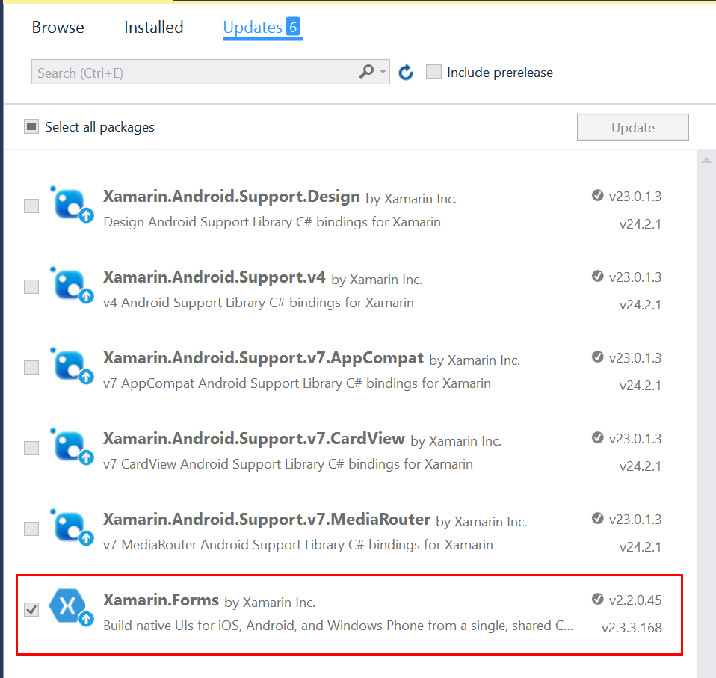
Task: Click installed checkmark icon for v7.MediaRouter
Action: pyautogui.click(x=597, y=518)
